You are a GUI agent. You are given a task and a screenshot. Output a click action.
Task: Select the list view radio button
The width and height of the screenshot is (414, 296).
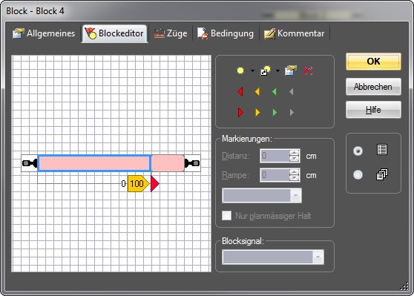358,151
